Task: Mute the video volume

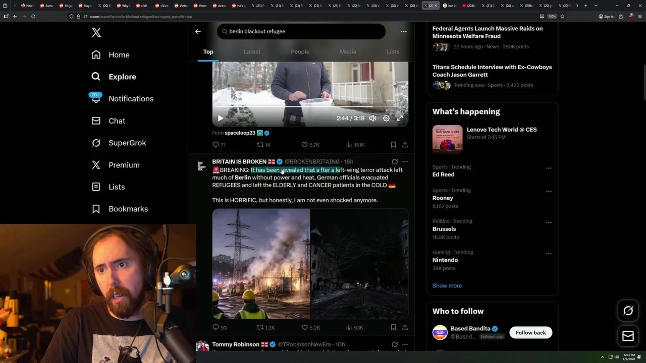Action: tap(372, 118)
